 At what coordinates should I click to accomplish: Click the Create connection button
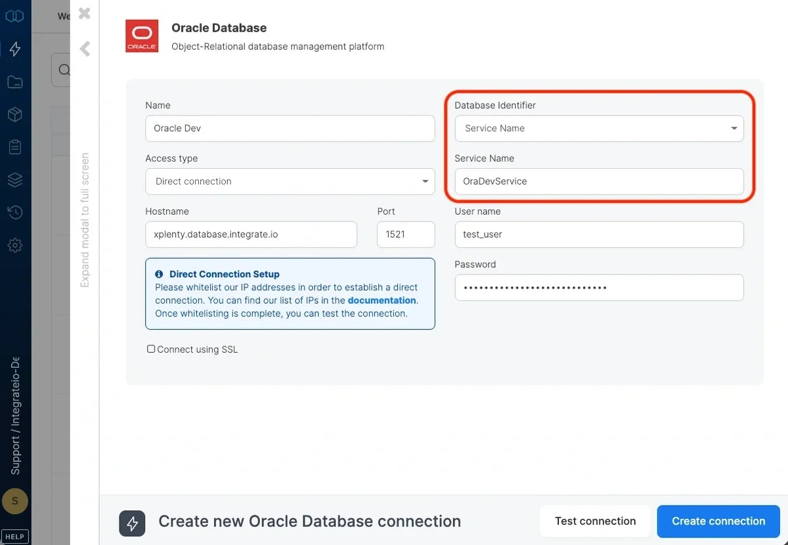coord(718,521)
